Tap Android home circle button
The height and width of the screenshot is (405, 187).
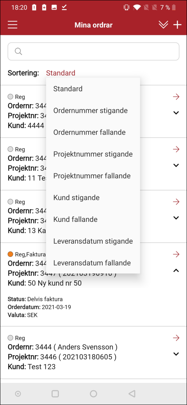click(93, 394)
